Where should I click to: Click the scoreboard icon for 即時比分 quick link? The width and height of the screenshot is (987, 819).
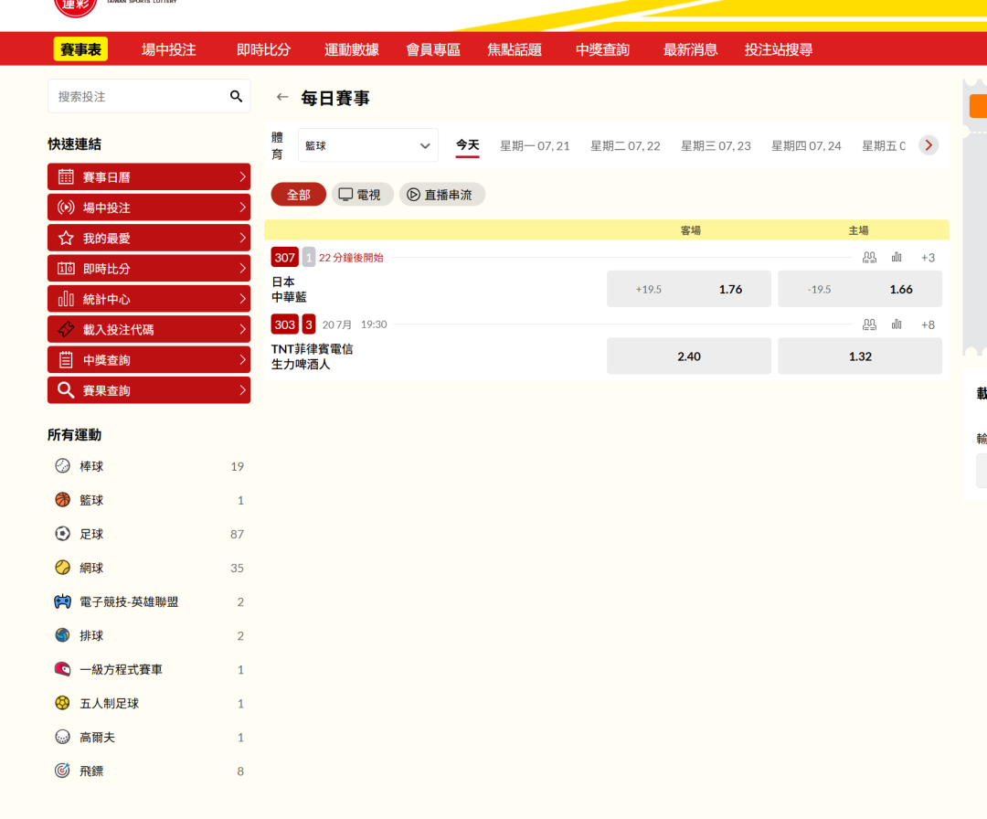click(x=66, y=268)
